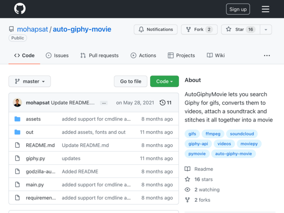Select the gifs topic tag
284x213 pixels.
[192, 134]
